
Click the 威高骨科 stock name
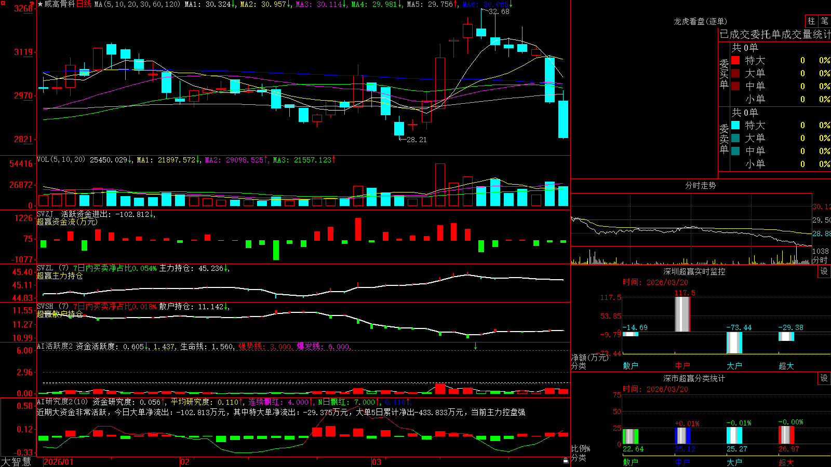tap(60, 4)
